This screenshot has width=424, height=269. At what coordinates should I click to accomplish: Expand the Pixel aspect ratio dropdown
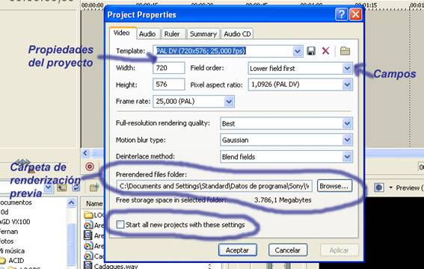(x=347, y=84)
